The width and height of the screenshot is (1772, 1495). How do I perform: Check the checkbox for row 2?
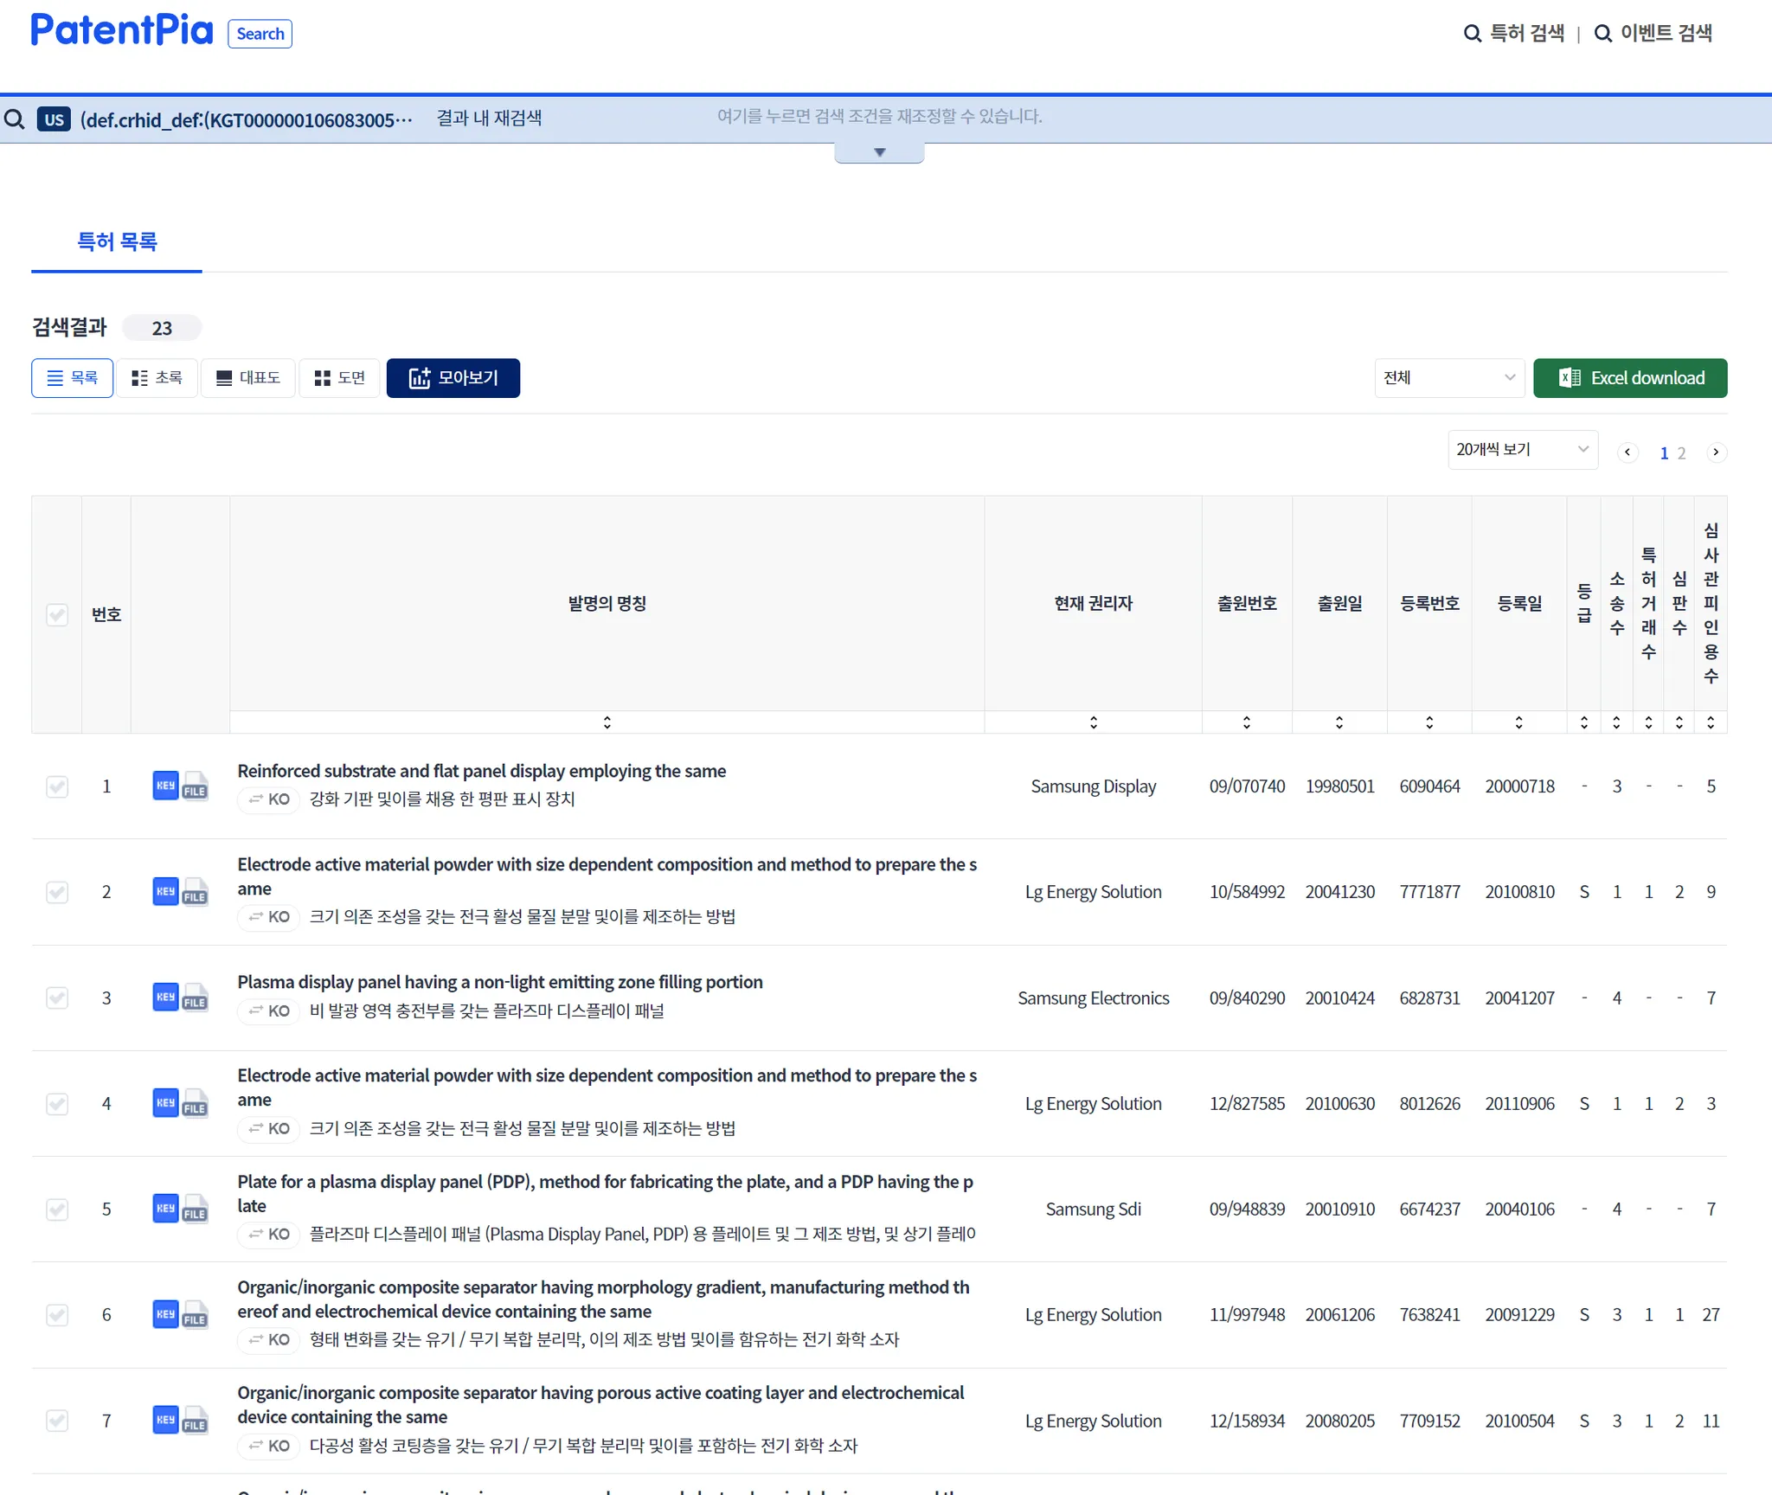point(57,892)
